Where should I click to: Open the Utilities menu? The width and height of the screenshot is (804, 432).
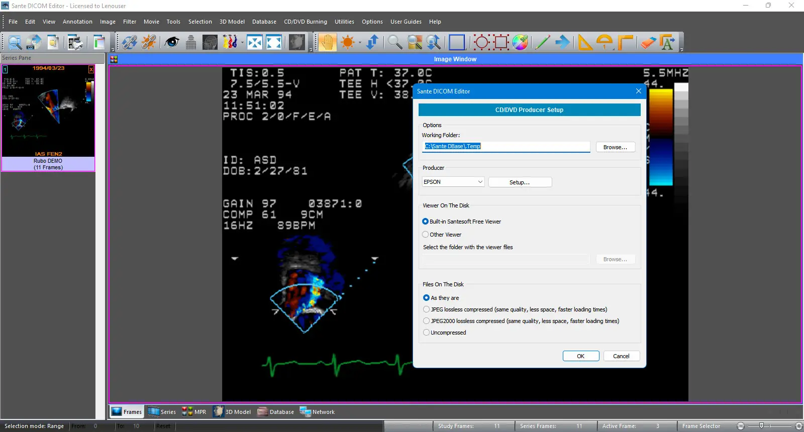tap(344, 22)
